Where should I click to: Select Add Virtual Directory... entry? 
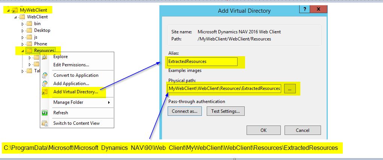[77, 92]
